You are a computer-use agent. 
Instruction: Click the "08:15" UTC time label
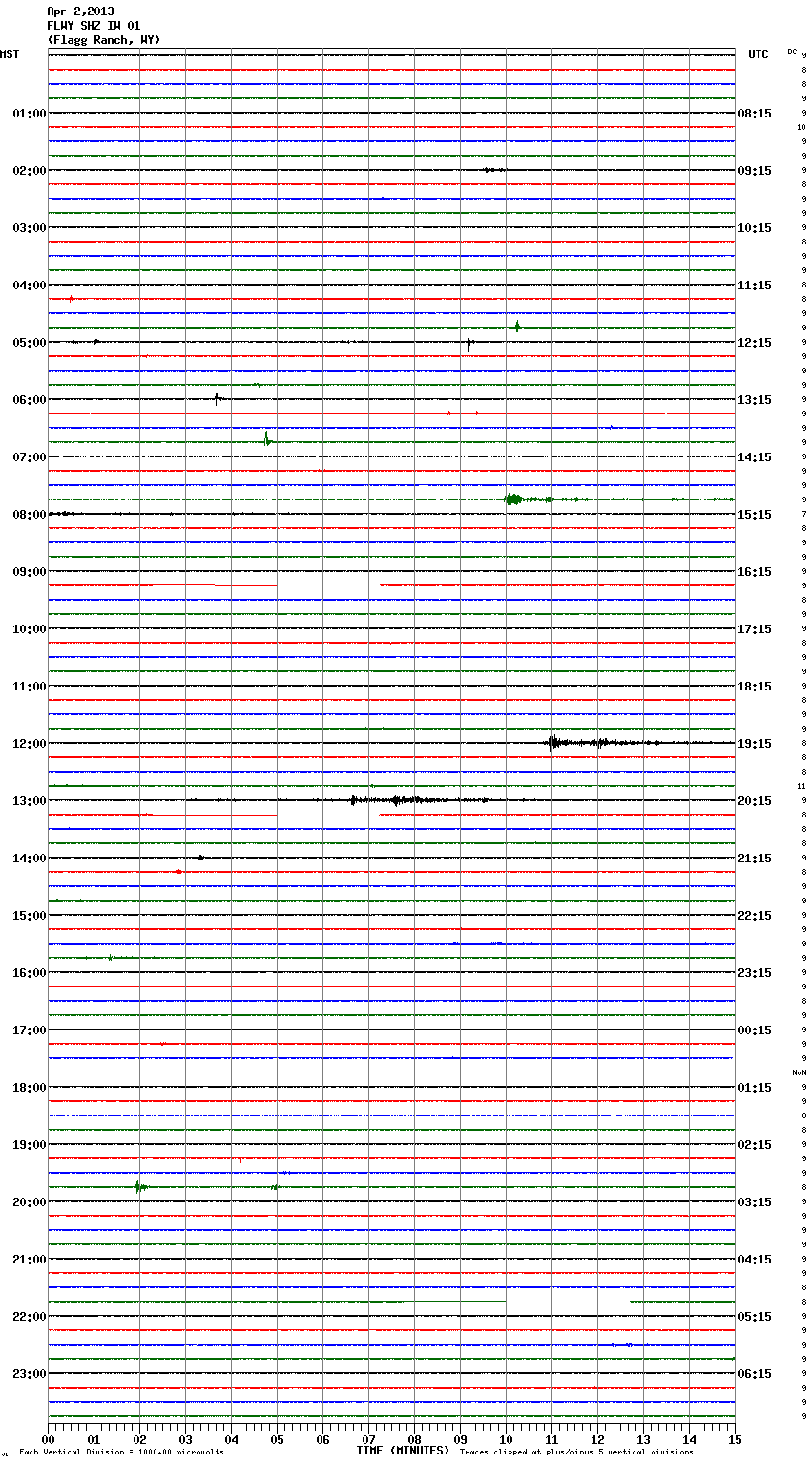click(x=755, y=114)
